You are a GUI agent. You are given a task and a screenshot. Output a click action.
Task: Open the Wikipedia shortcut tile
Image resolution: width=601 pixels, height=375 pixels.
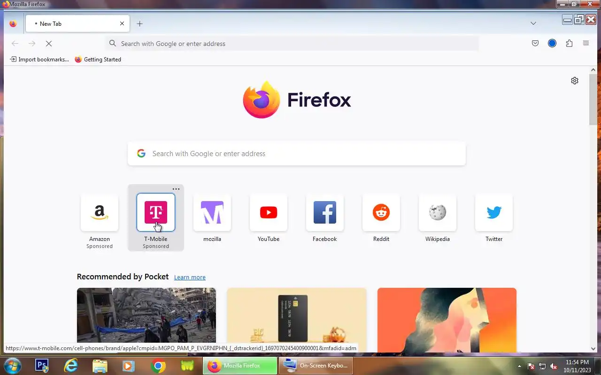tap(438, 212)
